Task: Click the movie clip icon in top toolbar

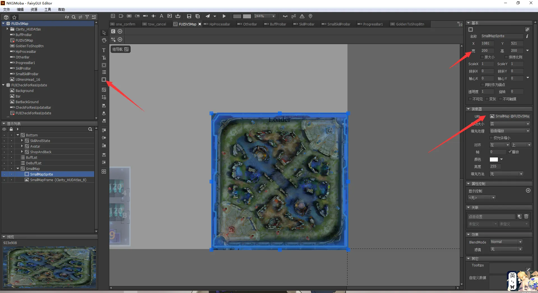Action: [170, 16]
